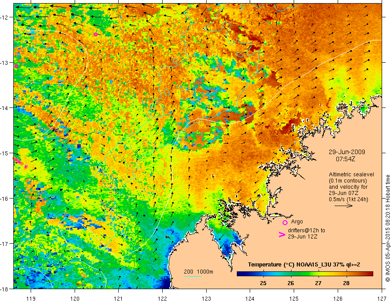
Task: Click the latitude axis label '-14'
Action: pos(4,107)
